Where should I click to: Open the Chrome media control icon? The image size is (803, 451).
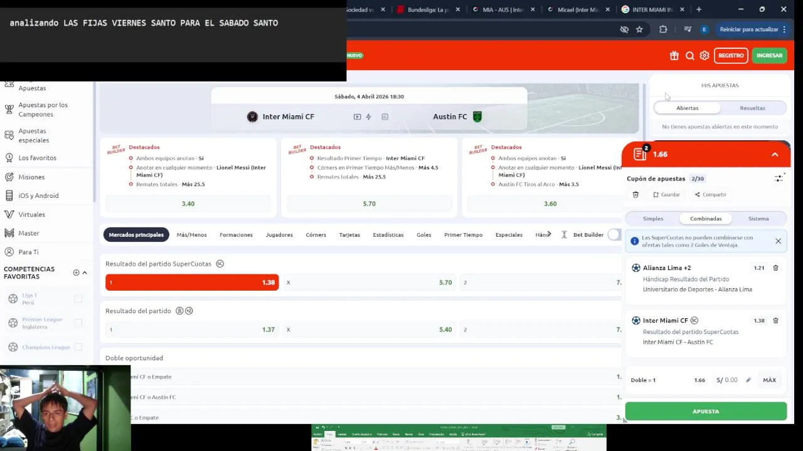pyautogui.click(x=688, y=29)
